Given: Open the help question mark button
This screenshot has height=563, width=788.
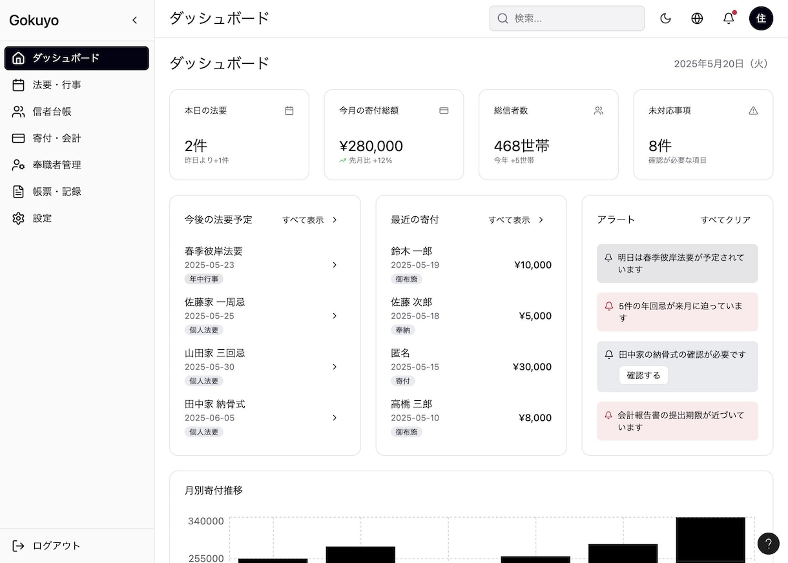Looking at the screenshot, I should coord(768,543).
